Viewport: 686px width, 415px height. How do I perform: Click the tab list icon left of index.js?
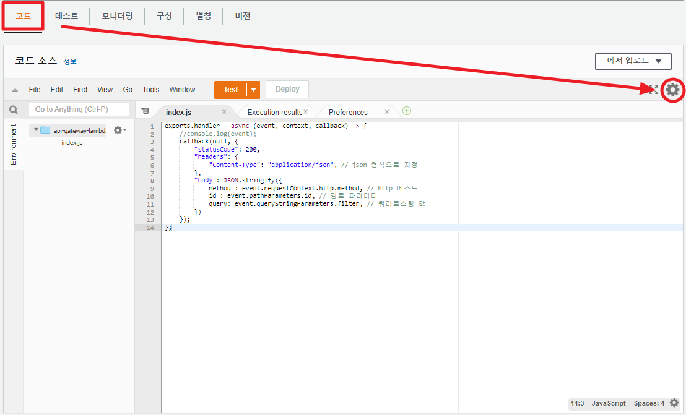(146, 111)
